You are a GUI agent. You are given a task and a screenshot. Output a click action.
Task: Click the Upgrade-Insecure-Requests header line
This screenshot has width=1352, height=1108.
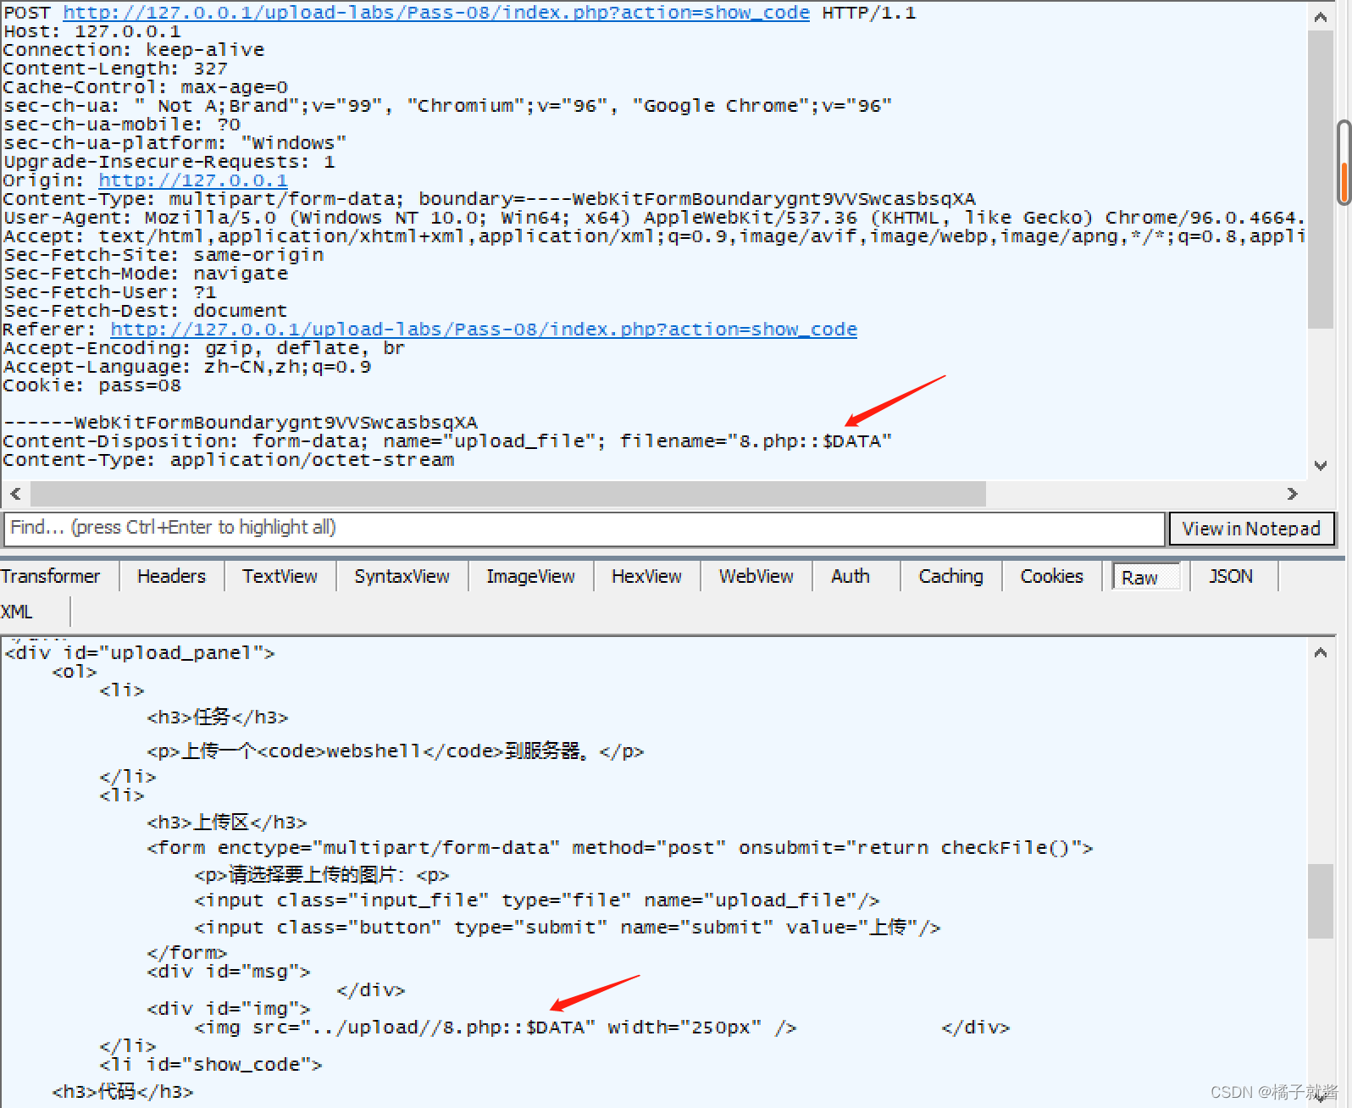tap(169, 162)
